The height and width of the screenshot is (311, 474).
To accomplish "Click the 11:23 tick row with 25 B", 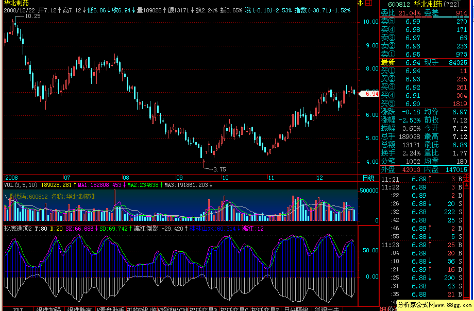I will point(421,245).
